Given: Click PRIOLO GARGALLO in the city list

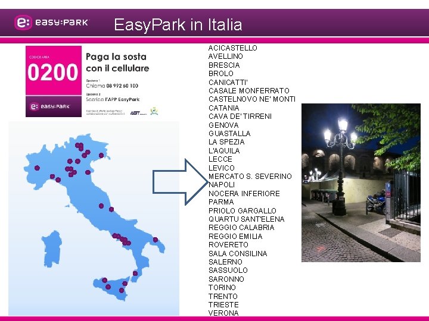Looking at the screenshot, I should click(x=243, y=211).
